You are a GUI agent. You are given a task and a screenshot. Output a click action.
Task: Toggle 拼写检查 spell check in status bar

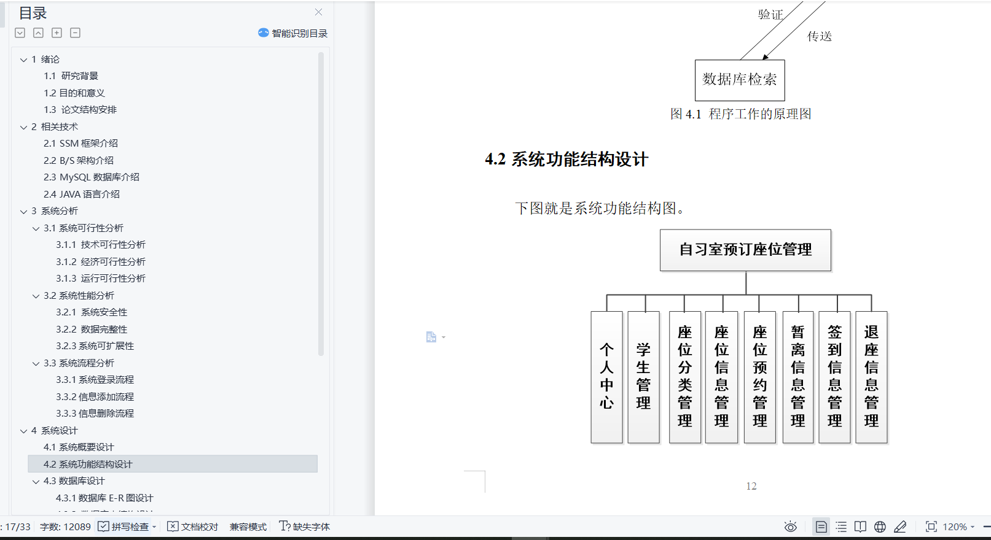123,526
